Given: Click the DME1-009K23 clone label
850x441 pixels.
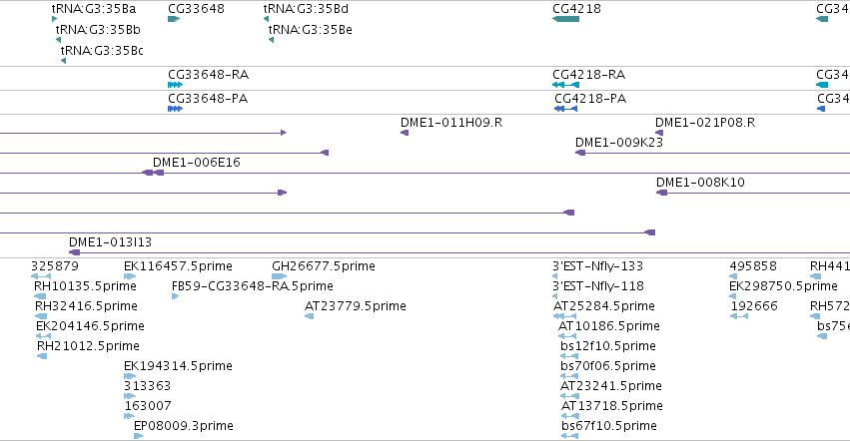Looking at the screenshot, I should pos(619,142).
